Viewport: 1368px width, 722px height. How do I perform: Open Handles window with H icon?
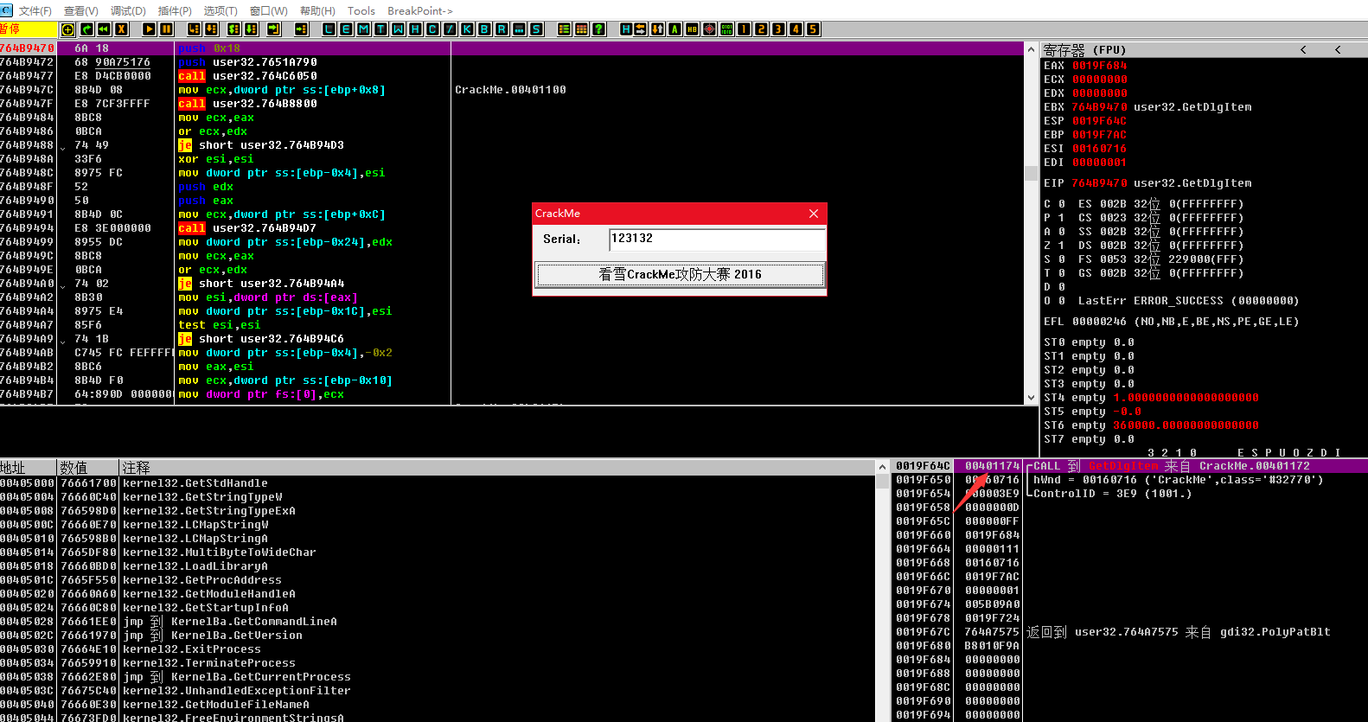[415, 29]
